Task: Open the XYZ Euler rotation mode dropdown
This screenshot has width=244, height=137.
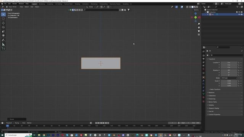Action: tap(229, 78)
